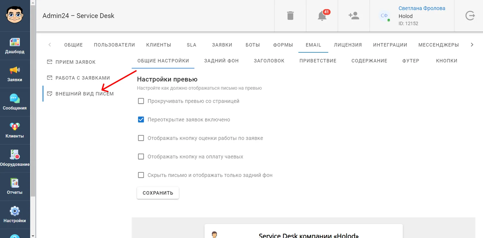Enable Отображать кнопку оценки работы по заявке
483x238 pixels.
pos(141,138)
